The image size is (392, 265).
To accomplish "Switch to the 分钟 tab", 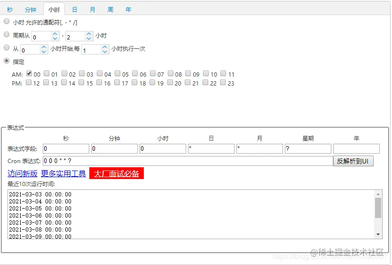I will (31, 9).
